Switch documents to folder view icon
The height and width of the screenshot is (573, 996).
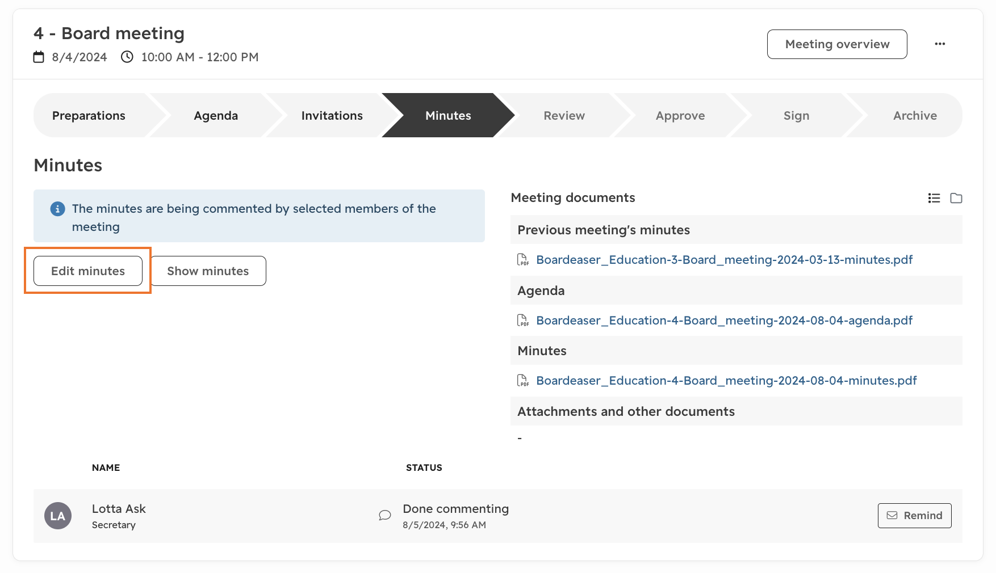click(x=956, y=198)
